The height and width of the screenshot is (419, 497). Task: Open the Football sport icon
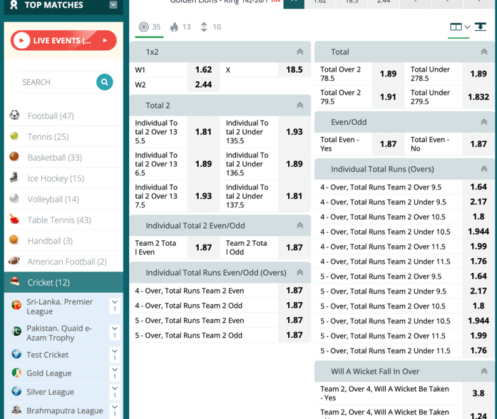pyautogui.click(x=14, y=115)
